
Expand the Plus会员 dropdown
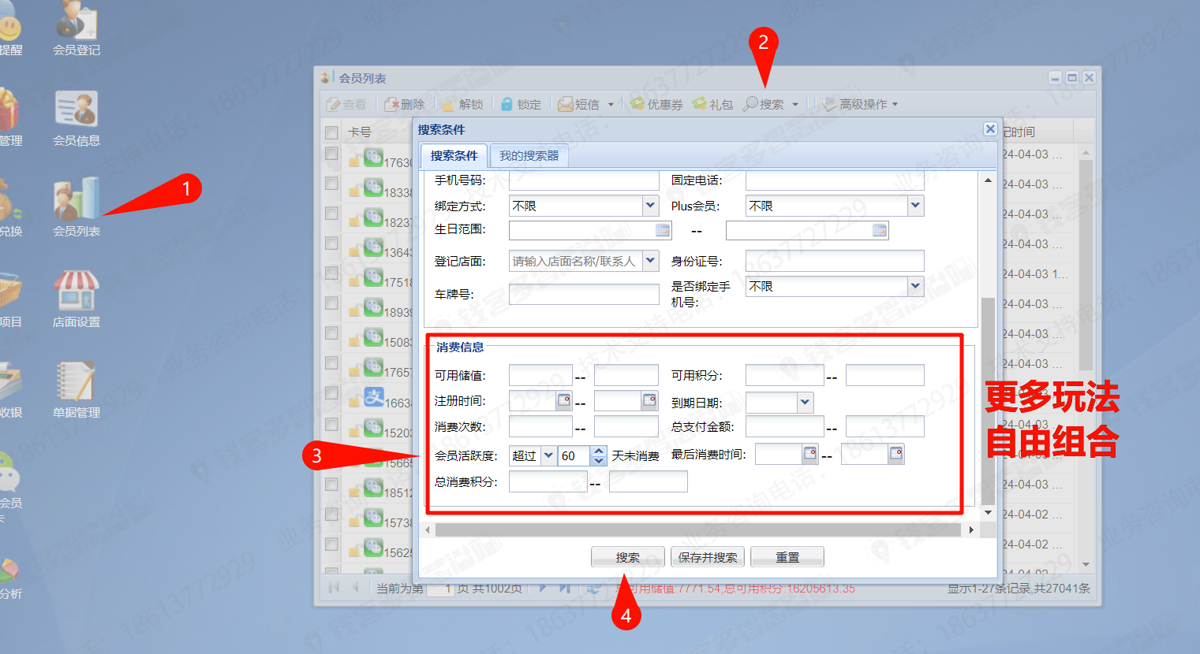915,206
